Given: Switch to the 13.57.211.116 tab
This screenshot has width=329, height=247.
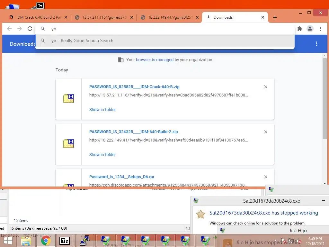Looking at the screenshot, I should pos(104,17).
